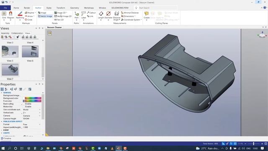
Task: Switch to the Render ribbon tab
Action: (27, 8)
